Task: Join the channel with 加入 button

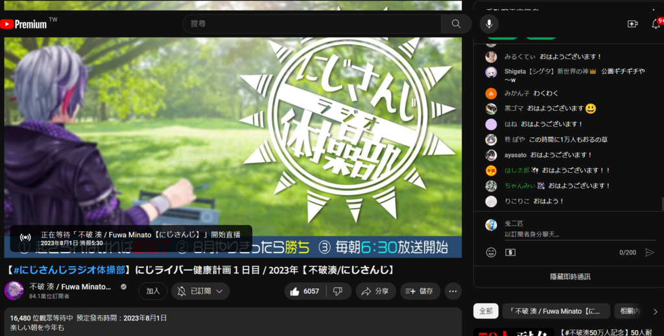Action: coord(153,291)
